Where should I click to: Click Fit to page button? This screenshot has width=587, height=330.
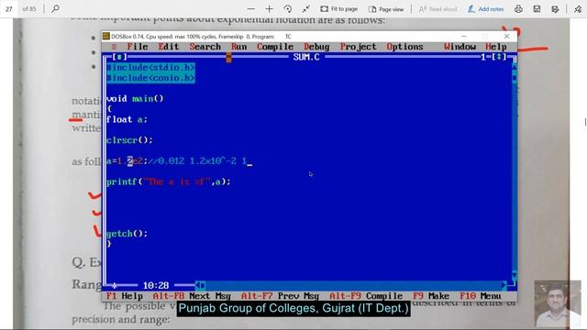click(338, 8)
